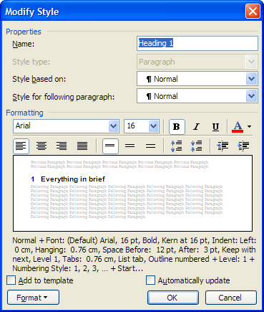Screen dimensions: 264x312
Task: Toggle the Bold formatting button
Action: 177,126
